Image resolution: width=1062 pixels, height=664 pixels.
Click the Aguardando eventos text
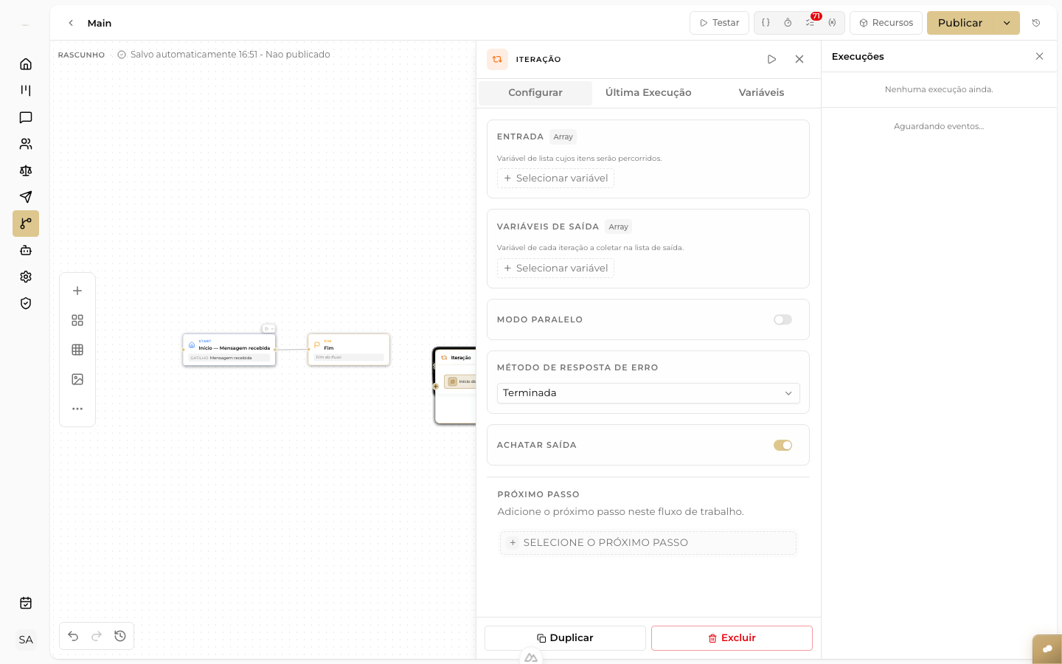(x=939, y=126)
